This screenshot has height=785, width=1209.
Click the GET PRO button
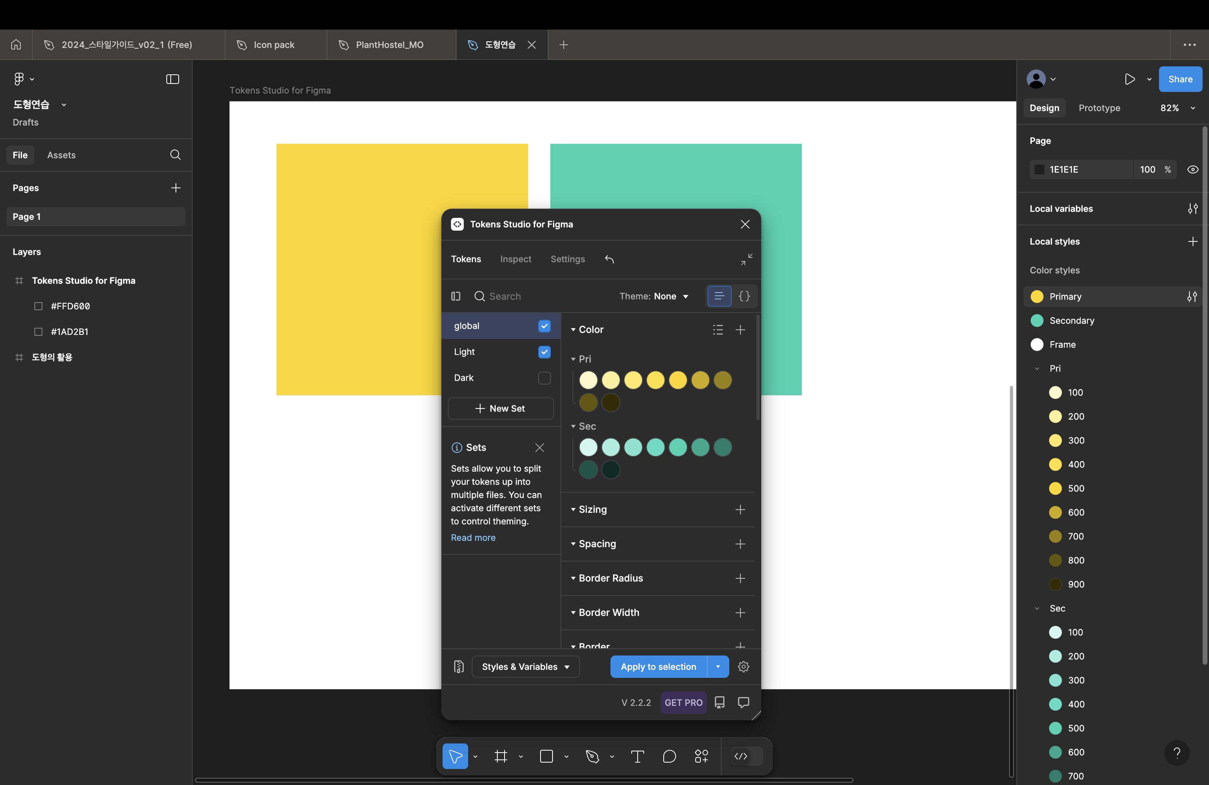[x=683, y=703]
